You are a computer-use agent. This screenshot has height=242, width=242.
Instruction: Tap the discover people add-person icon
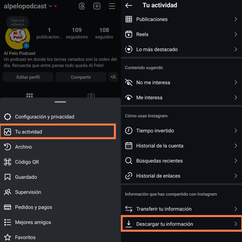[x=113, y=77]
